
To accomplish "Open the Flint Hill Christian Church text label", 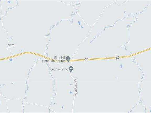I will 54,59.
